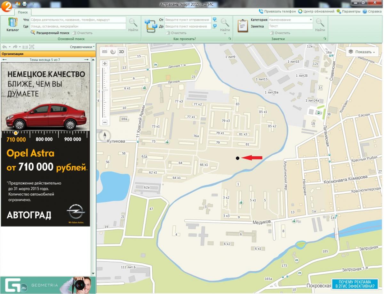Open Параметры settings

(x=348, y=11)
